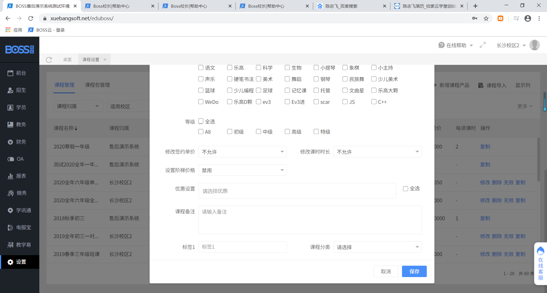This screenshot has width=547, height=293.
Task: Click the 课程备注 textarea
Action: coord(310,220)
